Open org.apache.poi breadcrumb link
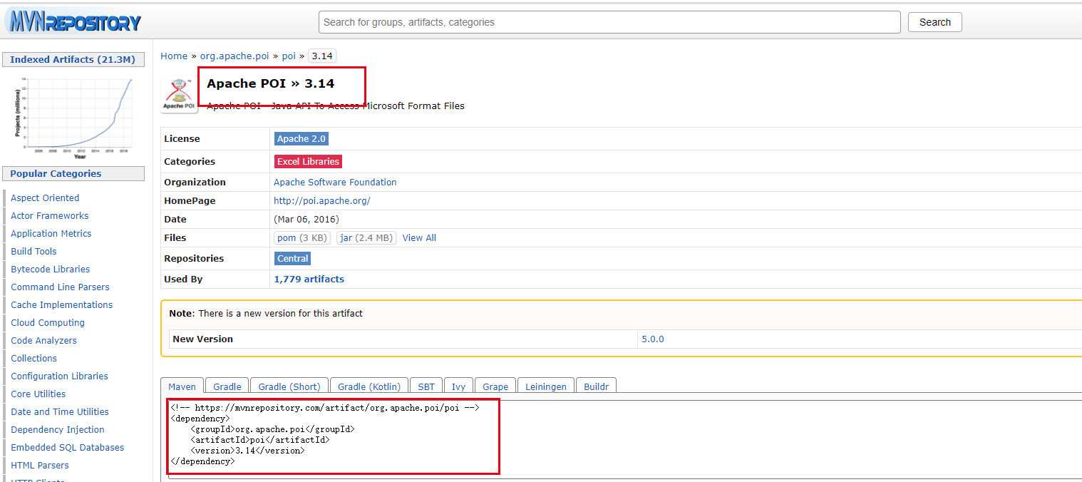This screenshot has height=482, width=1082. pyautogui.click(x=235, y=56)
